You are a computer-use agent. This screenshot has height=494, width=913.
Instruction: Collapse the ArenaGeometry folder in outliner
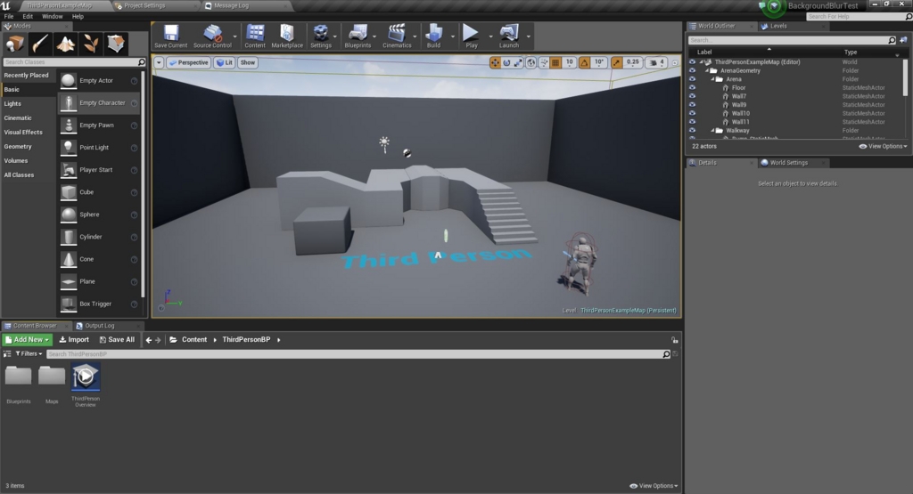707,70
